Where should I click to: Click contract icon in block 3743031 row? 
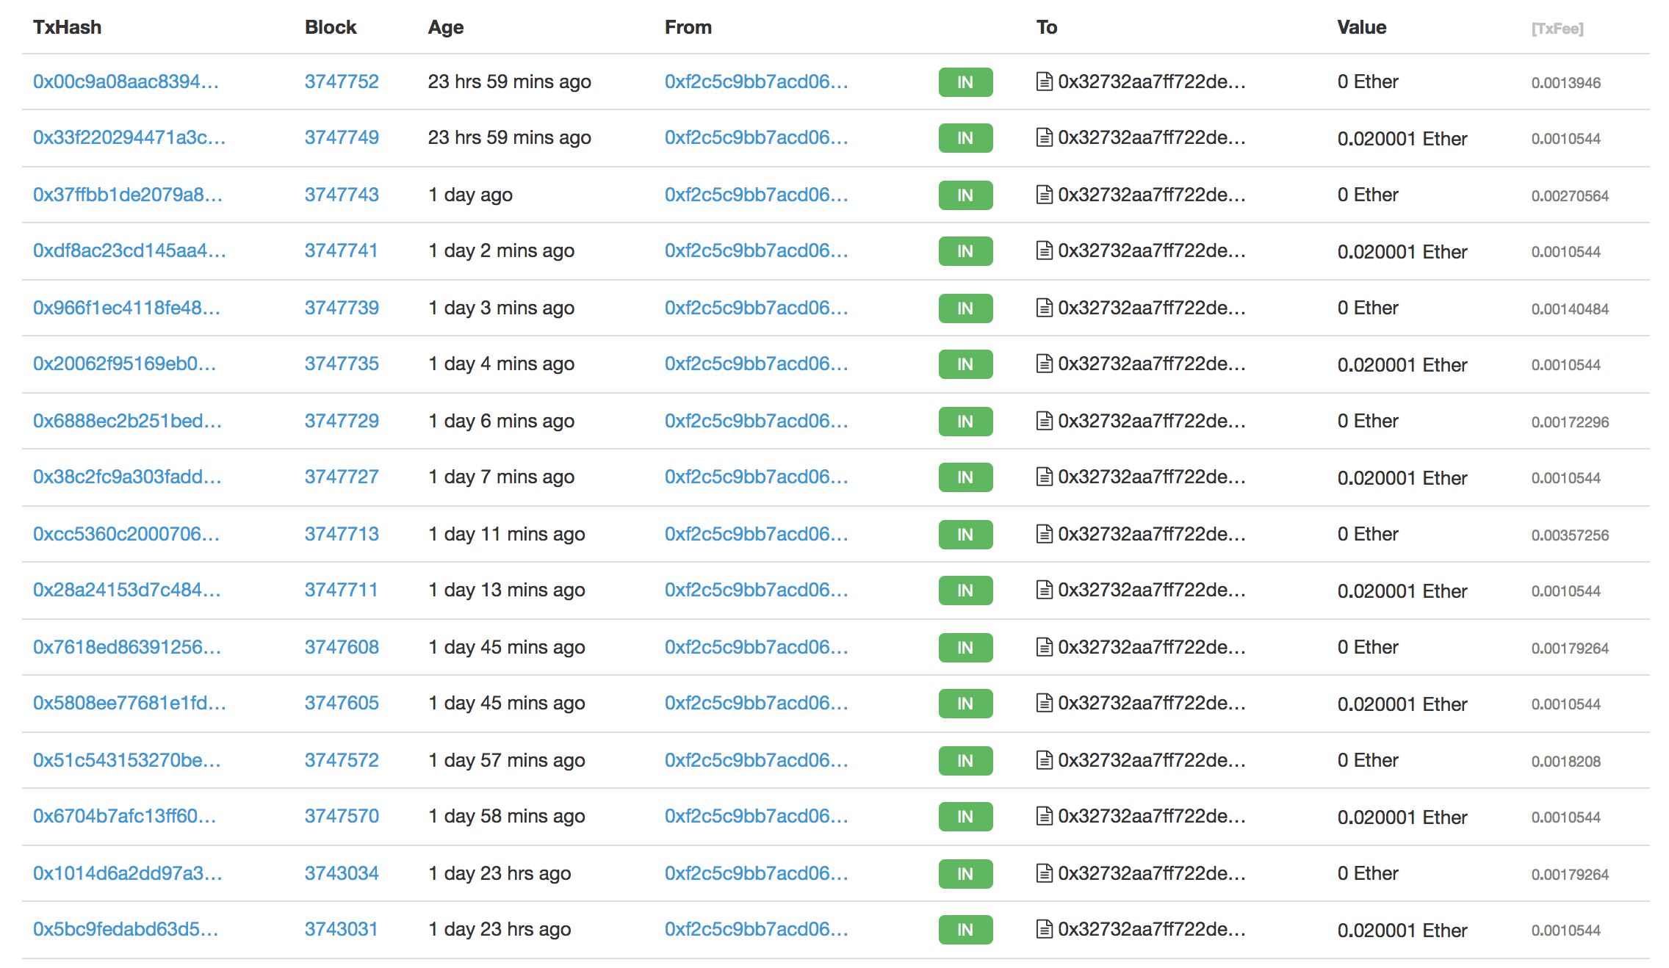[1044, 929]
